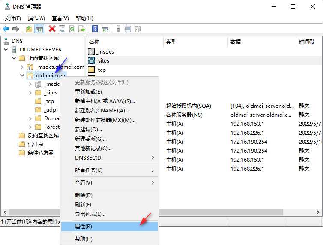Click the blue list record toolbar icon
This screenshot has width=323, height=245.
click(128, 29)
